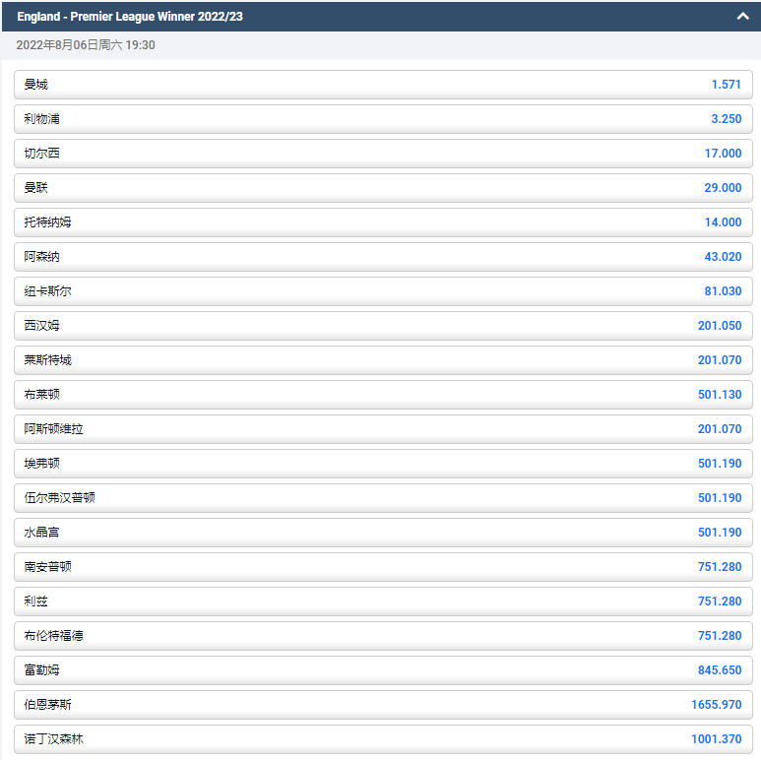The width and height of the screenshot is (761, 760).
Task: Select 富勒姆 at odds 845.650
Action: (383, 670)
